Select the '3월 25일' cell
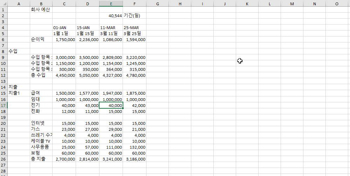Image resolution: width=350 pixels, height=176 pixels. coord(135,34)
